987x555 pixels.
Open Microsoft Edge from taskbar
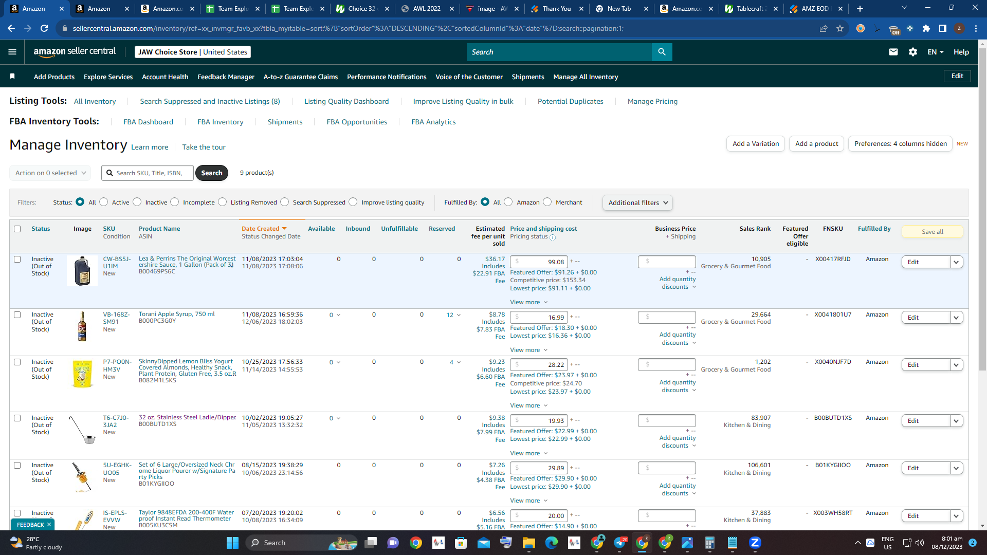coord(552,543)
